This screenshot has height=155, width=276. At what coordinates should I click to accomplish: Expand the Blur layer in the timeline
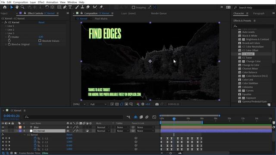pyautogui.click(x=17, y=127)
